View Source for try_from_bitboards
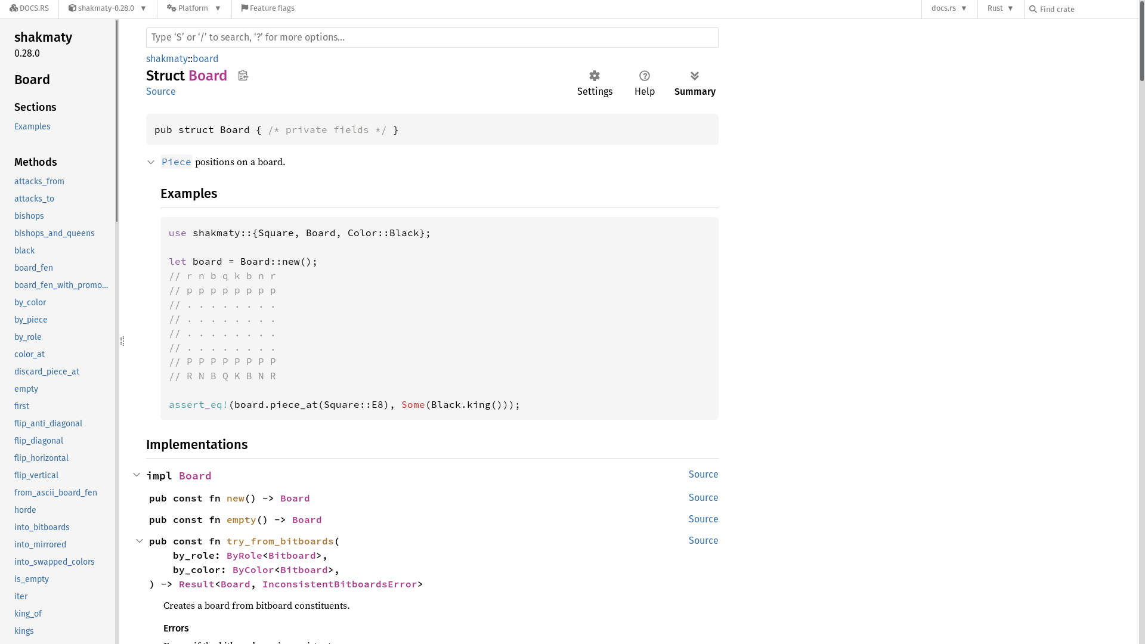The image size is (1145, 644). 704,540
